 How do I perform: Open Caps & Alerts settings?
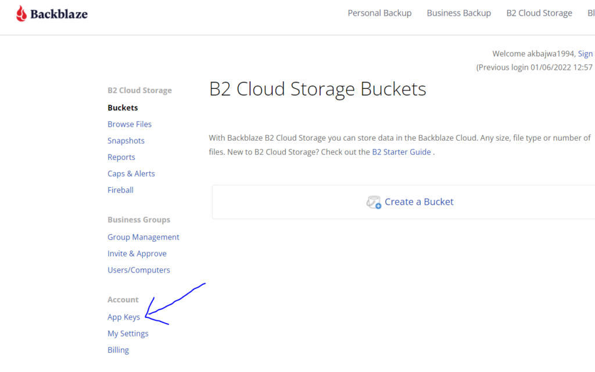click(131, 173)
